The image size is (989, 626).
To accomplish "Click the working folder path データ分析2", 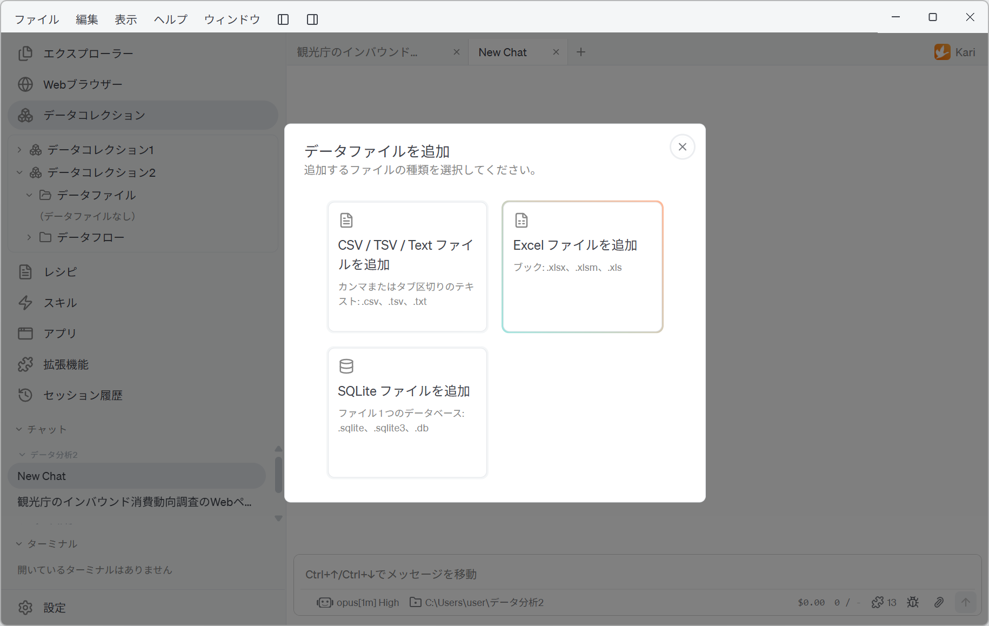I will coord(477,602).
